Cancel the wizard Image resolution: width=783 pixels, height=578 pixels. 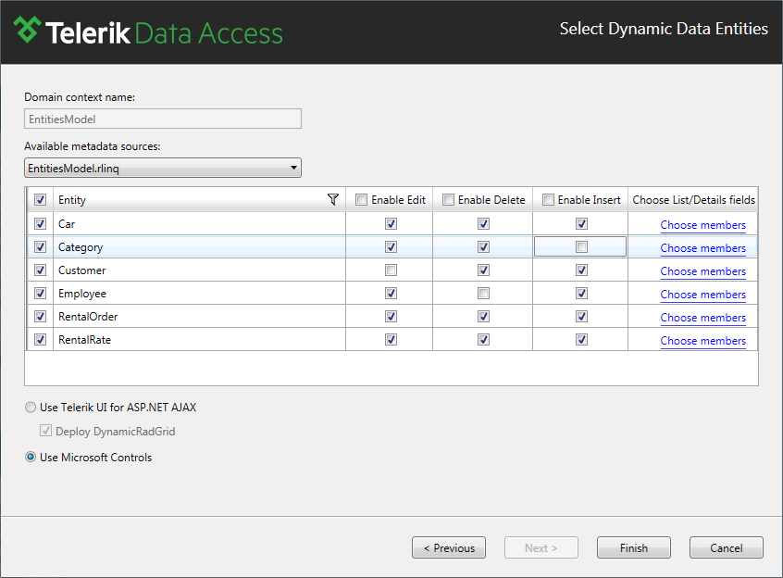click(x=726, y=547)
